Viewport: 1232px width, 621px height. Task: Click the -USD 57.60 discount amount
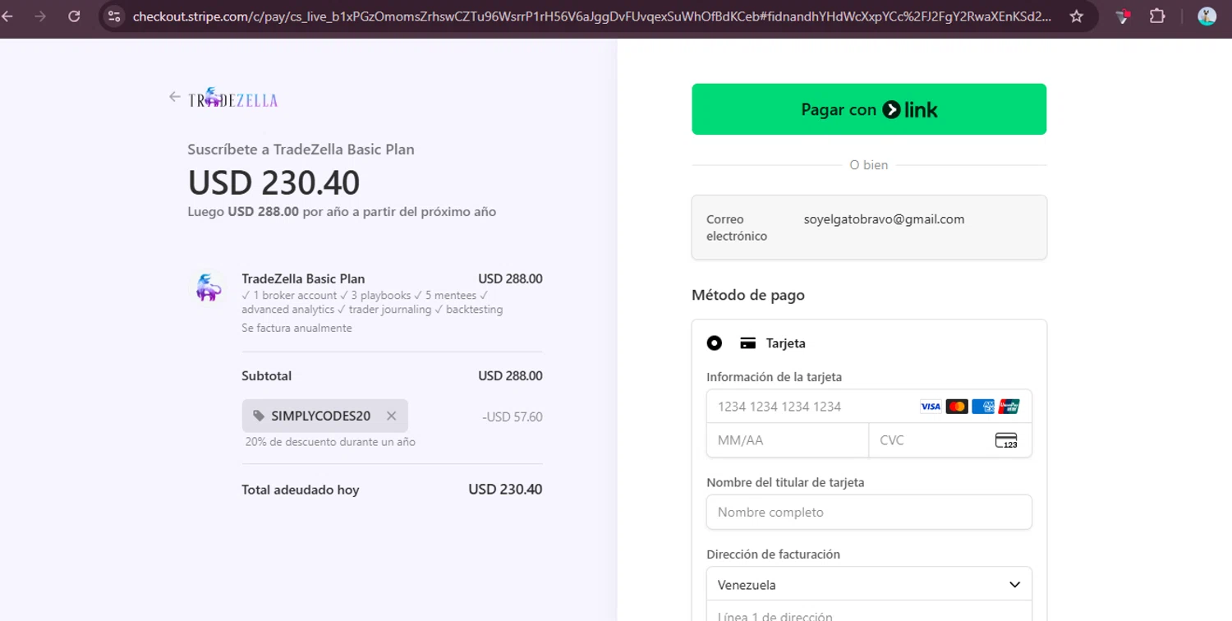513,416
